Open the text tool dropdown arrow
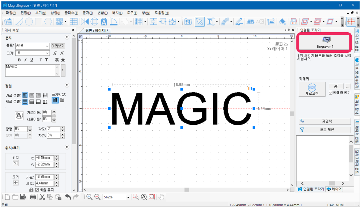This screenshot has width=361, height=208. pyautogui.click(x=217, y=22)
